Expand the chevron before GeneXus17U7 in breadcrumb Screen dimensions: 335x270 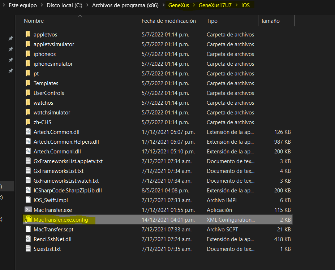click(194, 5)
